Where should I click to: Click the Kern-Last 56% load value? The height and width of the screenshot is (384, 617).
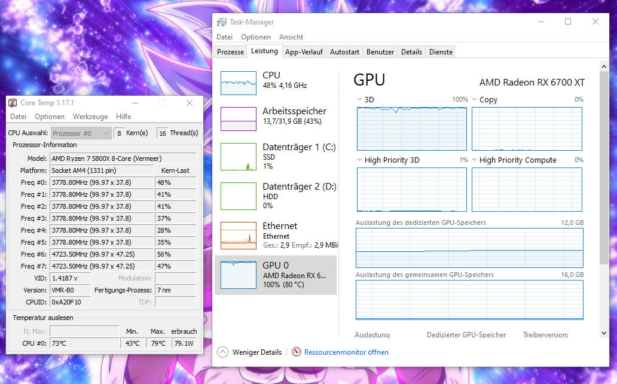coord(176,254)
